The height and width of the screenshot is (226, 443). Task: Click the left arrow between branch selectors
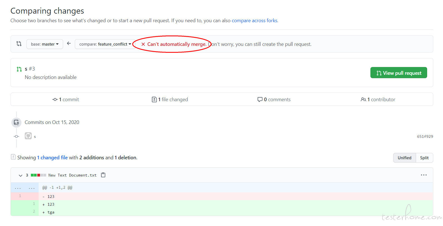pos(69,43)
